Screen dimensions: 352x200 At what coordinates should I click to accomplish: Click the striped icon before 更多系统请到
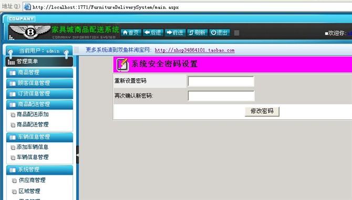[76, 50]
